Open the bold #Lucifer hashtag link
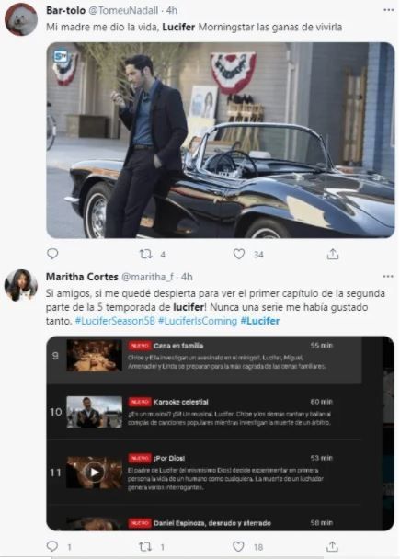Viewport: 400px width, 559px height. (x=260, y=321)
